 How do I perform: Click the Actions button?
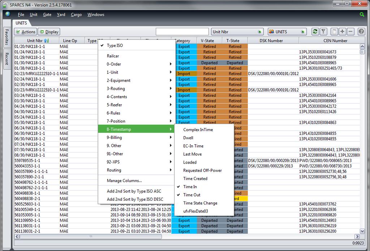click(x=26, y=31)
